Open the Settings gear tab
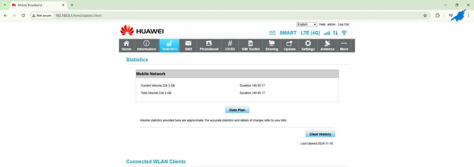 [308, 46]
